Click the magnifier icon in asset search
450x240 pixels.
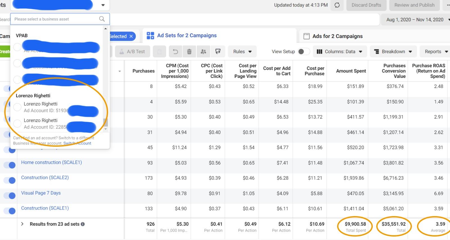102,19
